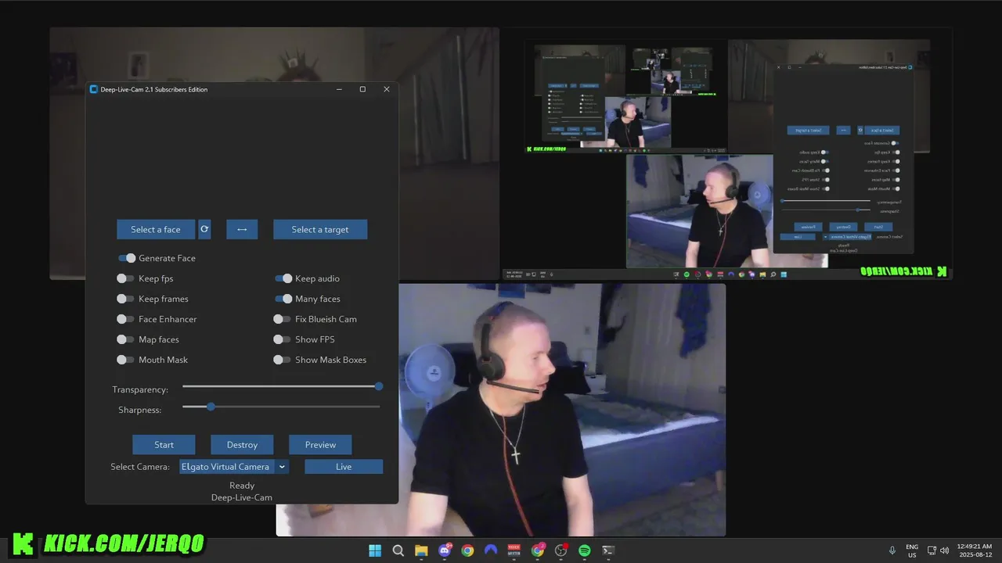Enable the Keep fps toggle
This screenshot has width=1002, height=563.
[125, 278]
